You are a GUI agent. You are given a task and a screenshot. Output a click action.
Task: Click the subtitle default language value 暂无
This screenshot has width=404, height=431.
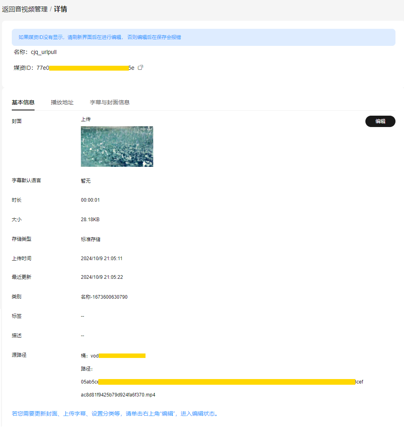point(86,181)
